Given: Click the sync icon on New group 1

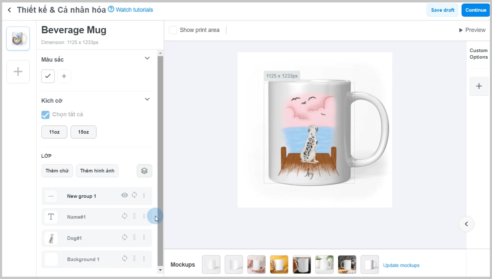Looking at the screenshot, I should point(134,195).
